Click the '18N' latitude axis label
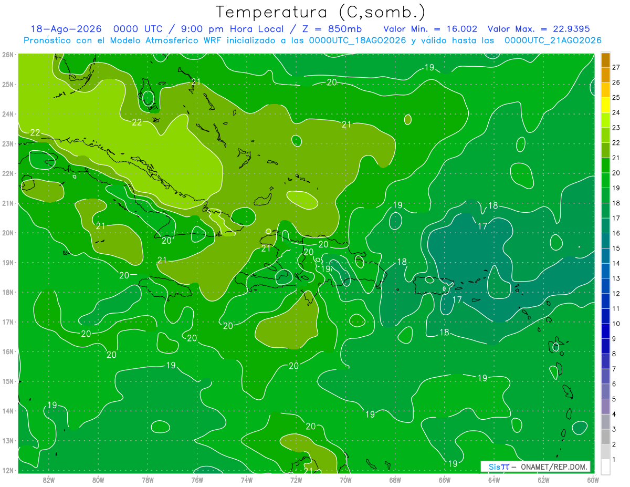 click(8, 292)
